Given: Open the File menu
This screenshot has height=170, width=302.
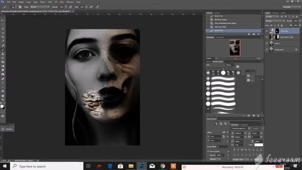Looking at the screenshot, I should click(8, 2).
